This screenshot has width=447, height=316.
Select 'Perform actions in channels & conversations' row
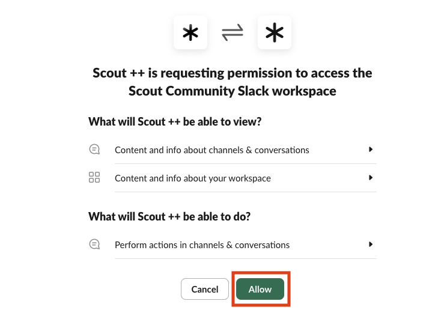(202, 245)
